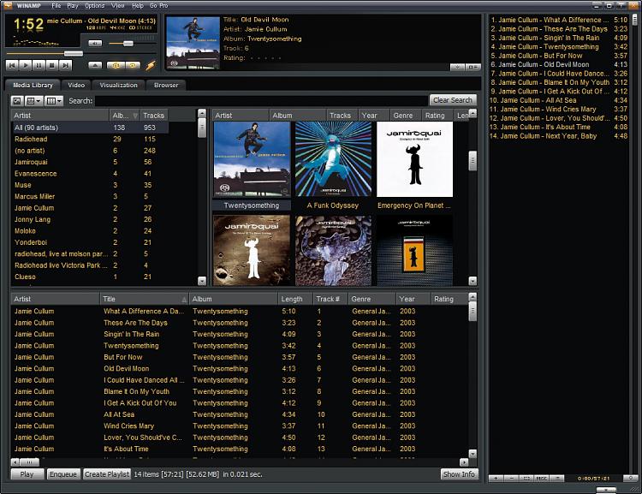Click artist list scroll down arrow
642x494 pixels.
[x=202, y=281]
